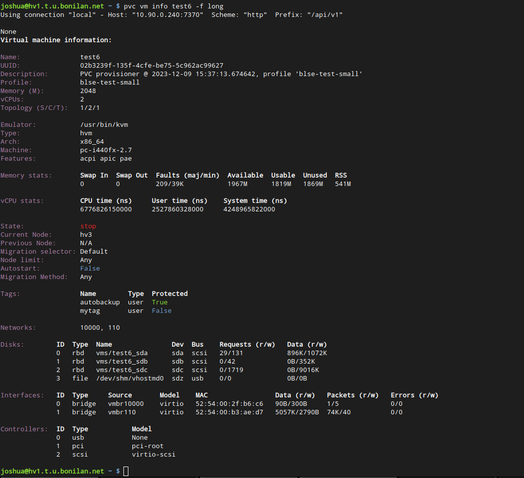Click the autobackup tag entry
Screen dimensions: 524x478
click(100, 302)
